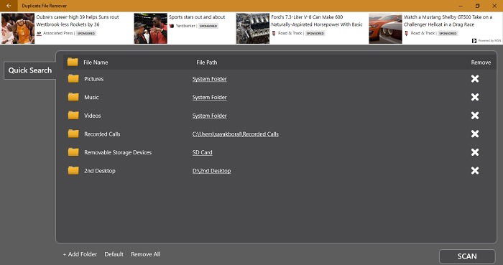Screen dimensions: 503x265
Task: Click the Add Folder button
Action: pyautogui.click(x=80, y=254)
